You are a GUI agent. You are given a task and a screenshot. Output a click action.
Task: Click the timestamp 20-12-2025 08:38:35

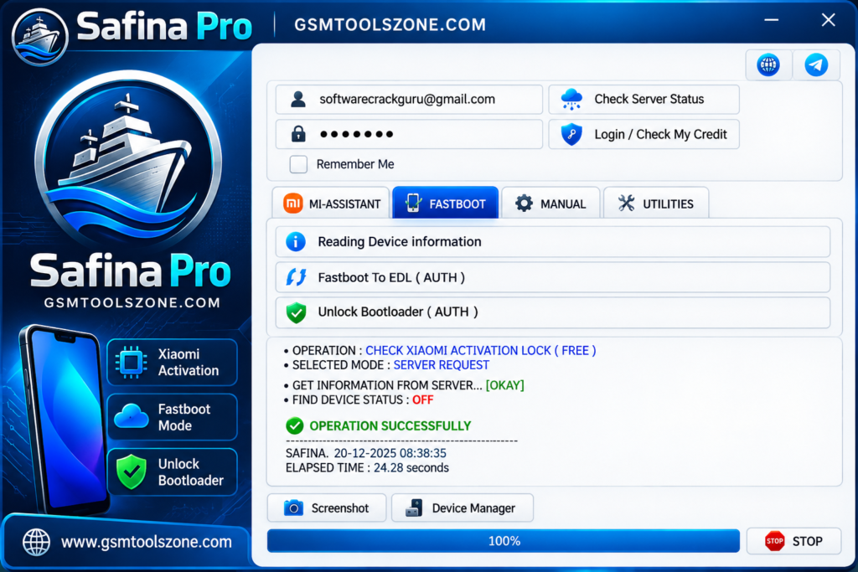pos(390,453)
